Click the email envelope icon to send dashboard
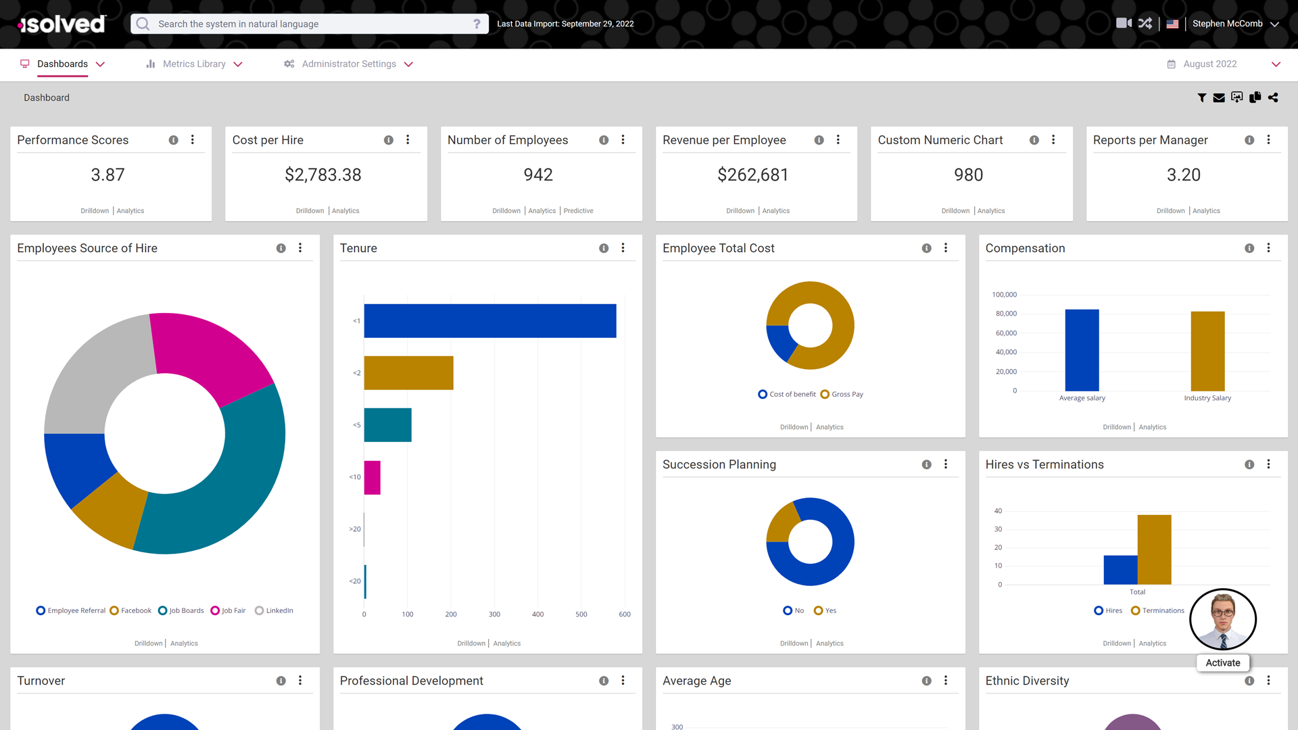 (1219, 97)
